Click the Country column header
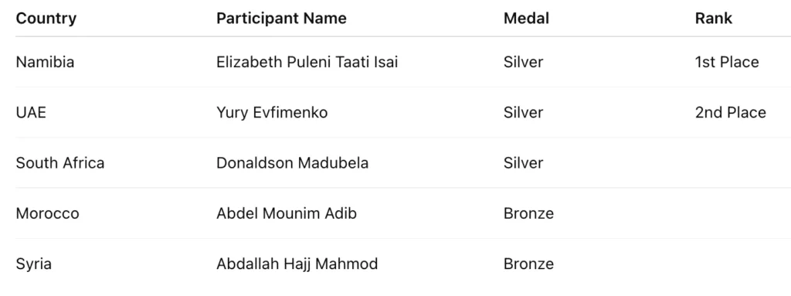The width and height of the screenshot is (791, 296). click(46, 19)
